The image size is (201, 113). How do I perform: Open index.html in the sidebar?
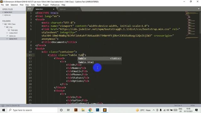13,33
